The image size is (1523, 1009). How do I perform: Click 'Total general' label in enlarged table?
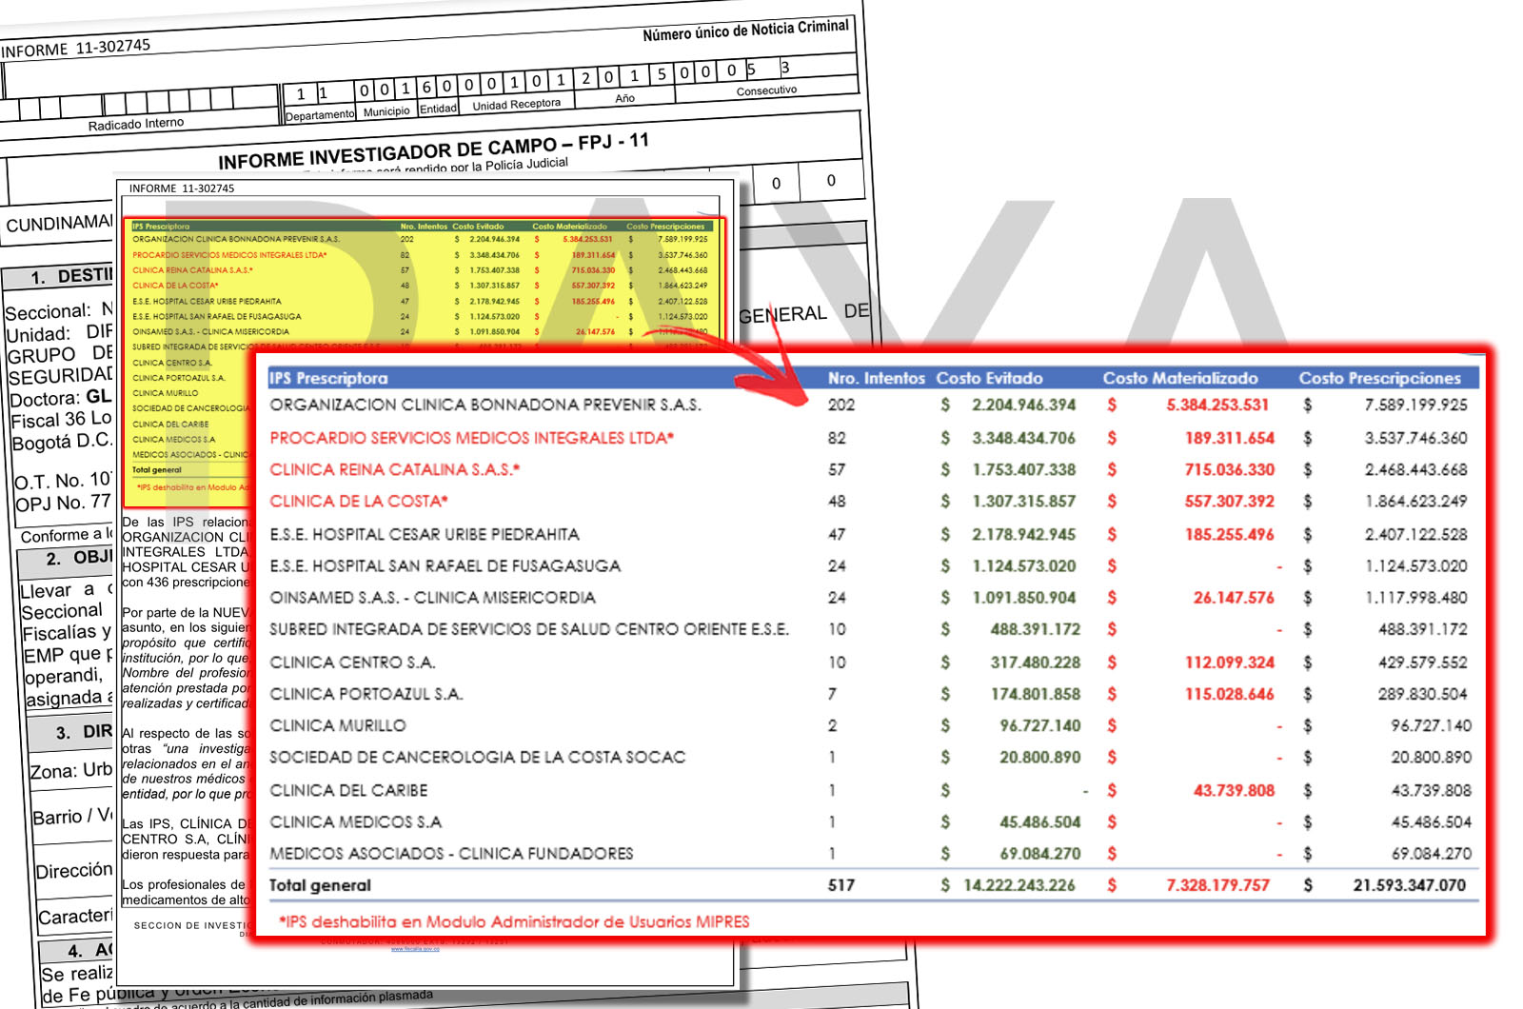[320, 885]
